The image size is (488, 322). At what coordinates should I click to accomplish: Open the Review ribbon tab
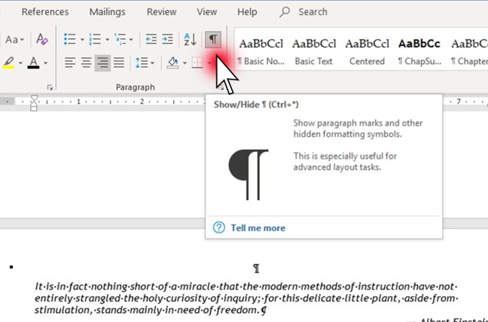(162, 12)
